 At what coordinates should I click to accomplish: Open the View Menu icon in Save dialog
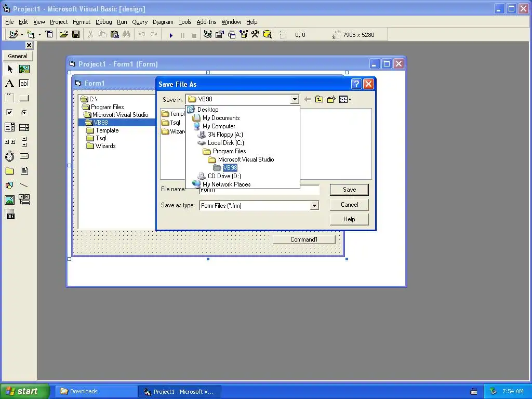(x=345, y=99)
